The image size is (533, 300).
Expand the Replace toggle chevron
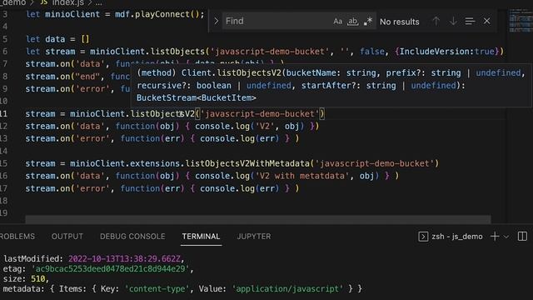pyautogui.click(x=217, y=21)
